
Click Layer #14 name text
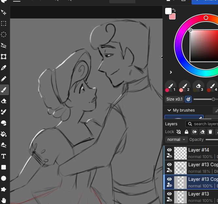coord(198,150)
